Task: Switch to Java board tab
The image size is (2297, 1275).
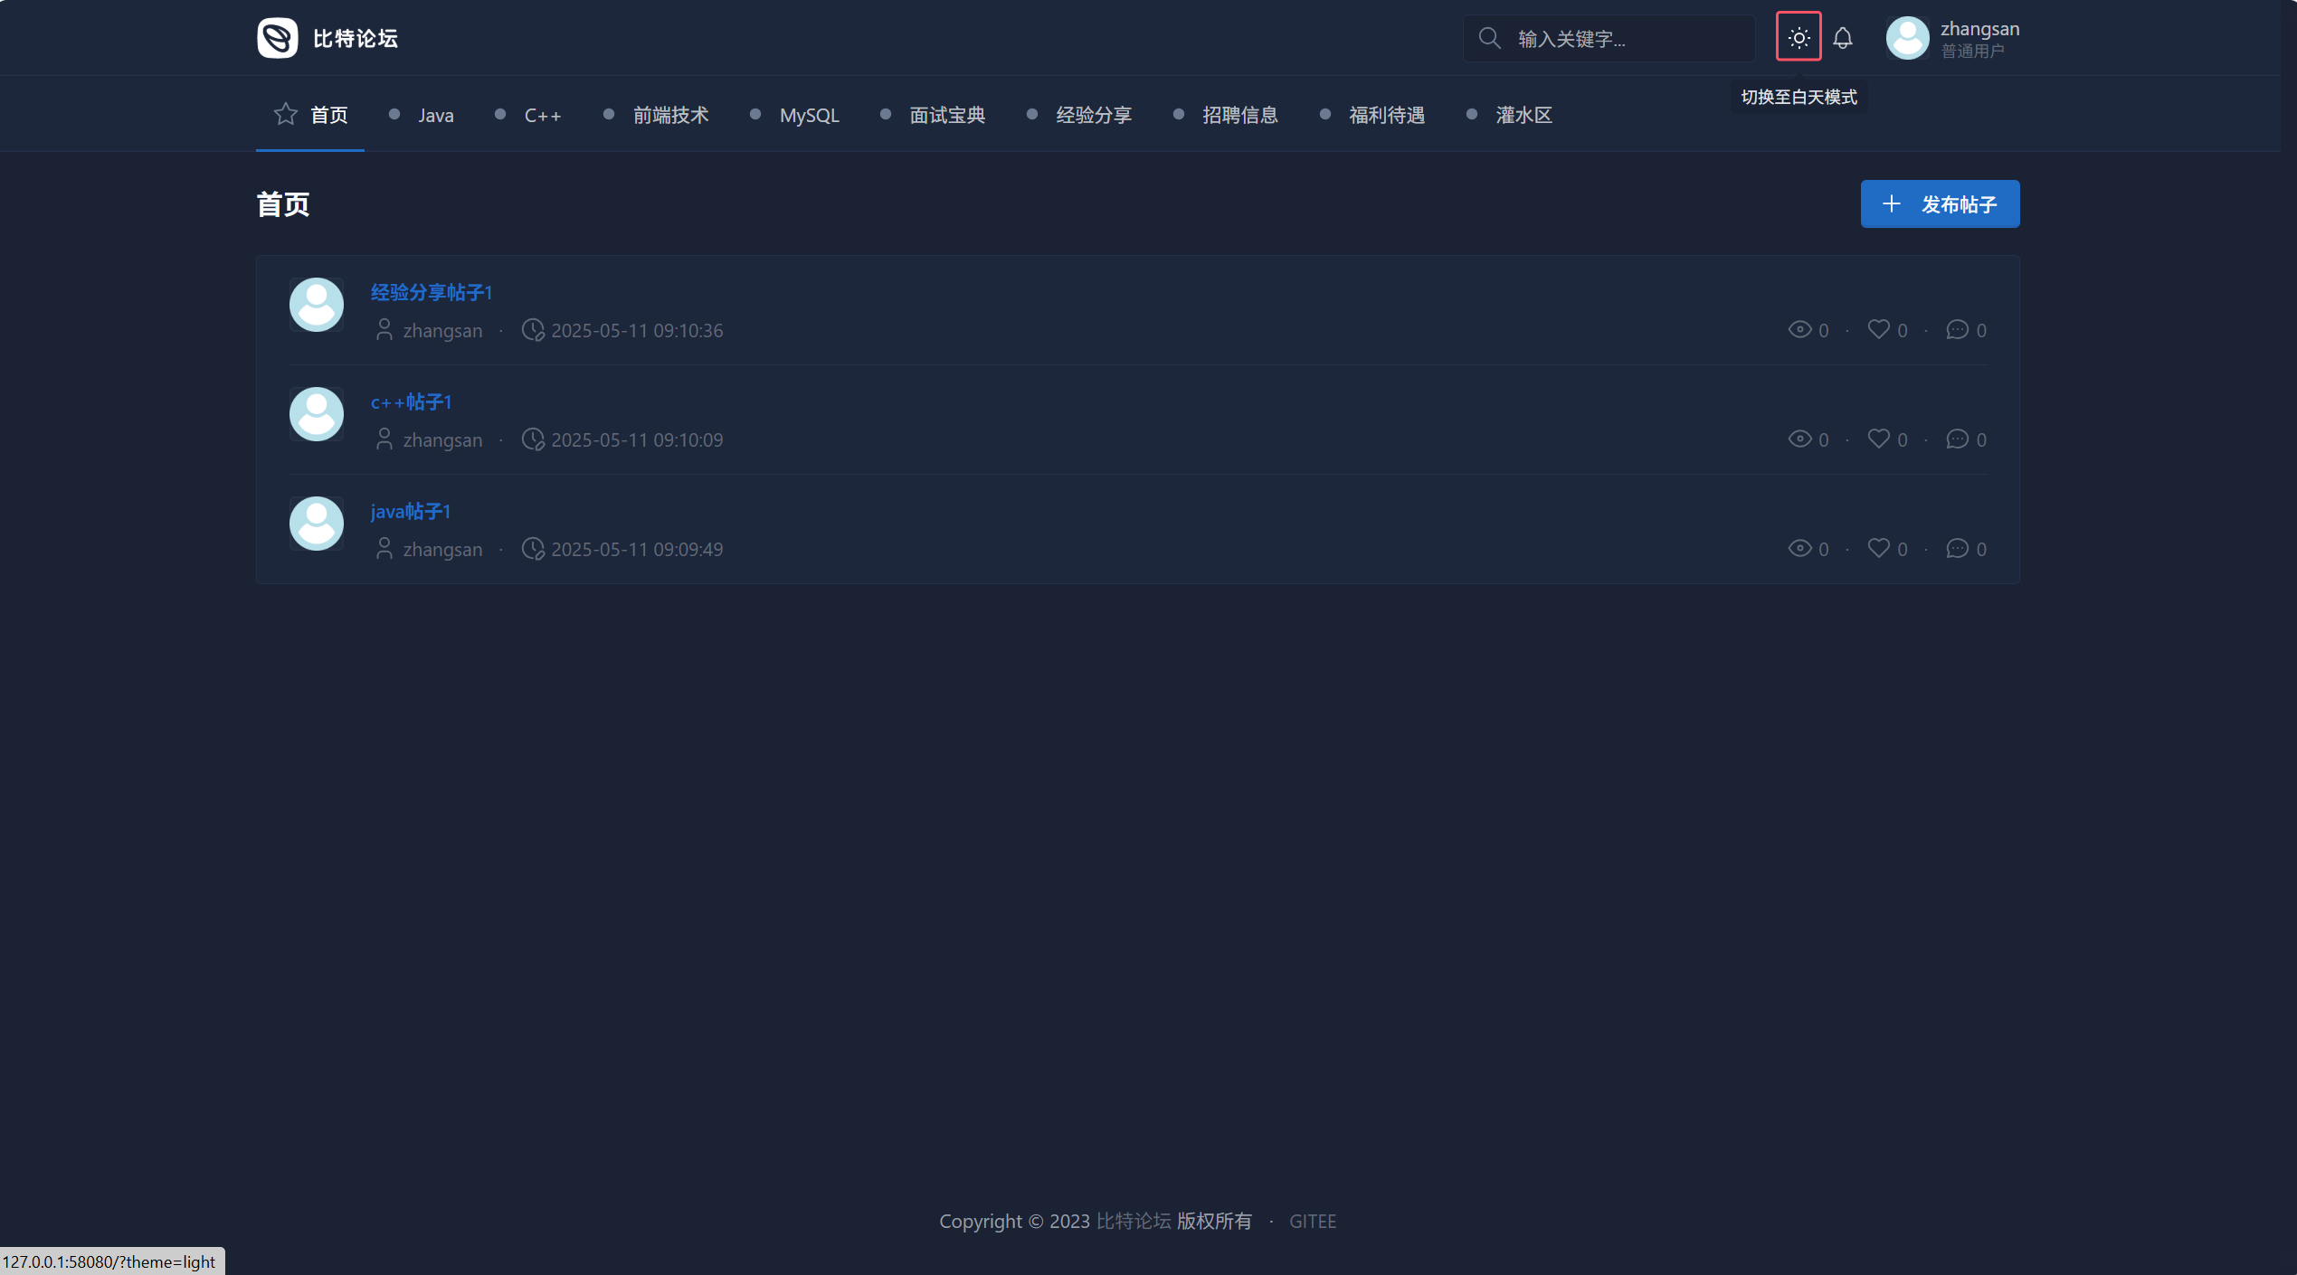Action: tap(435, 116)
